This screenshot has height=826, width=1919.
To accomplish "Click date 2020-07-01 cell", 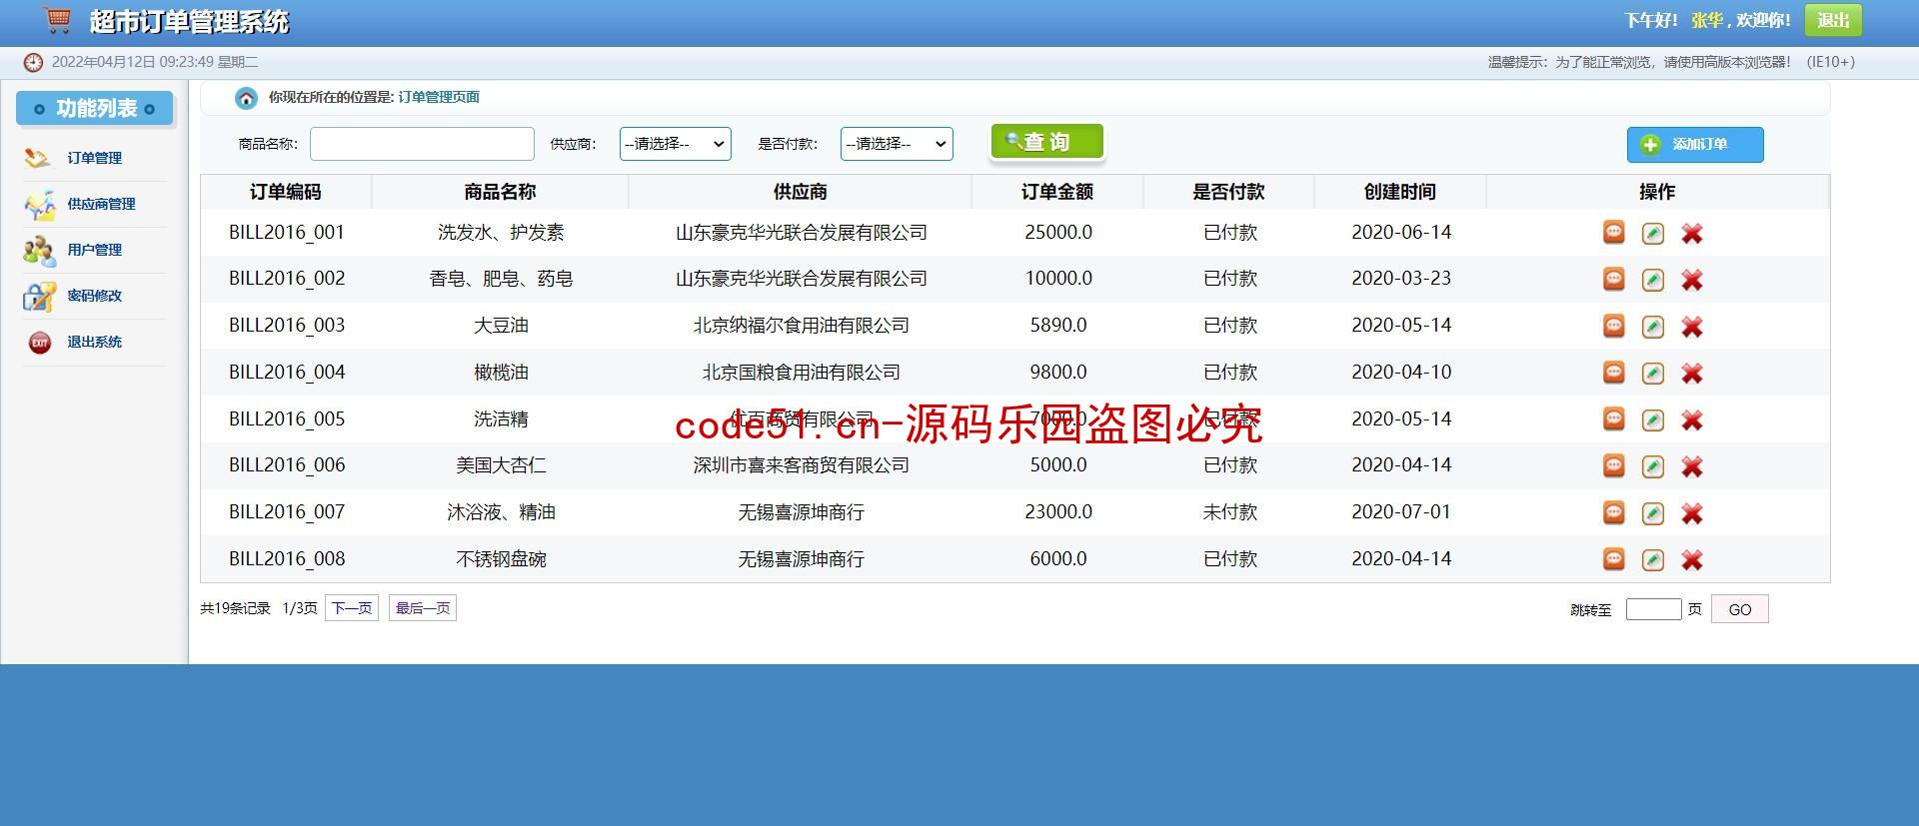I will click(1401, 512).
